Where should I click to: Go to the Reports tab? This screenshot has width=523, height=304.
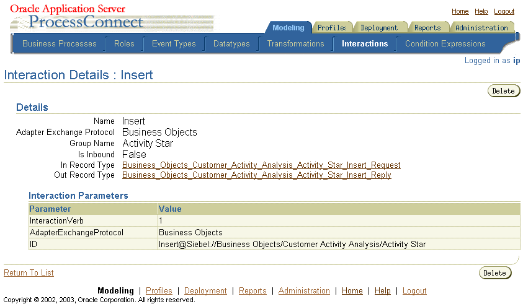427,28
